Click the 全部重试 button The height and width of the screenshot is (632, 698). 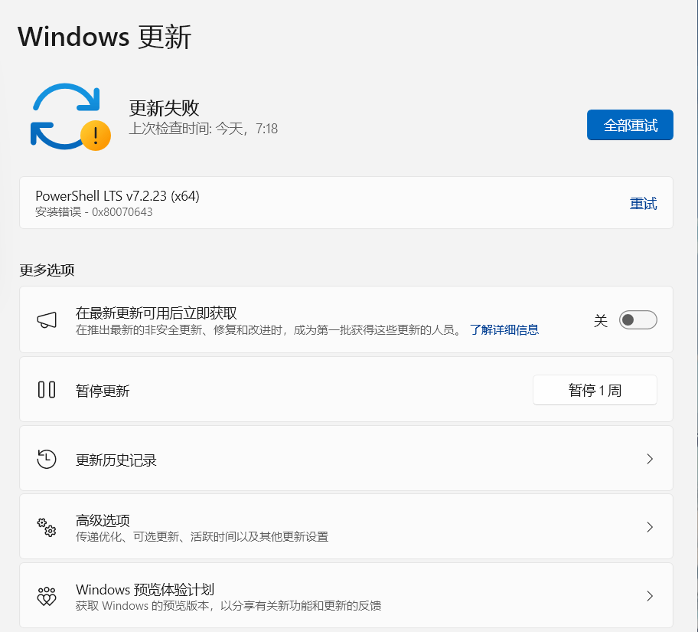(x=630, y=125)
